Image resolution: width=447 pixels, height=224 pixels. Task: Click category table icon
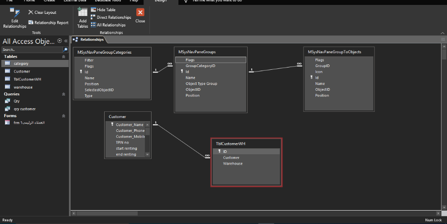(8, 63)
